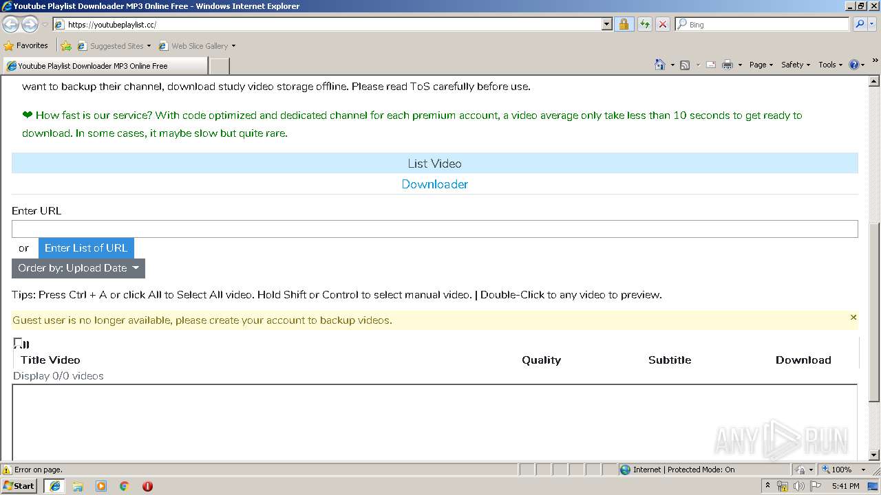Dismiss the guest user warning banner
Image resolution: width=881 pixels, height=495 pixels.
(853, 317)
